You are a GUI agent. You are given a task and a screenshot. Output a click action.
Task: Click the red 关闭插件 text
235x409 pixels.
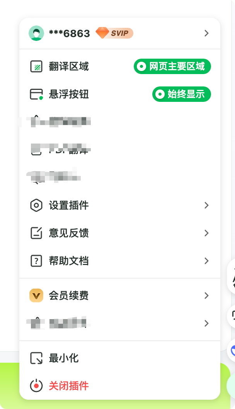pyautogui.click(x=69, y=385)
